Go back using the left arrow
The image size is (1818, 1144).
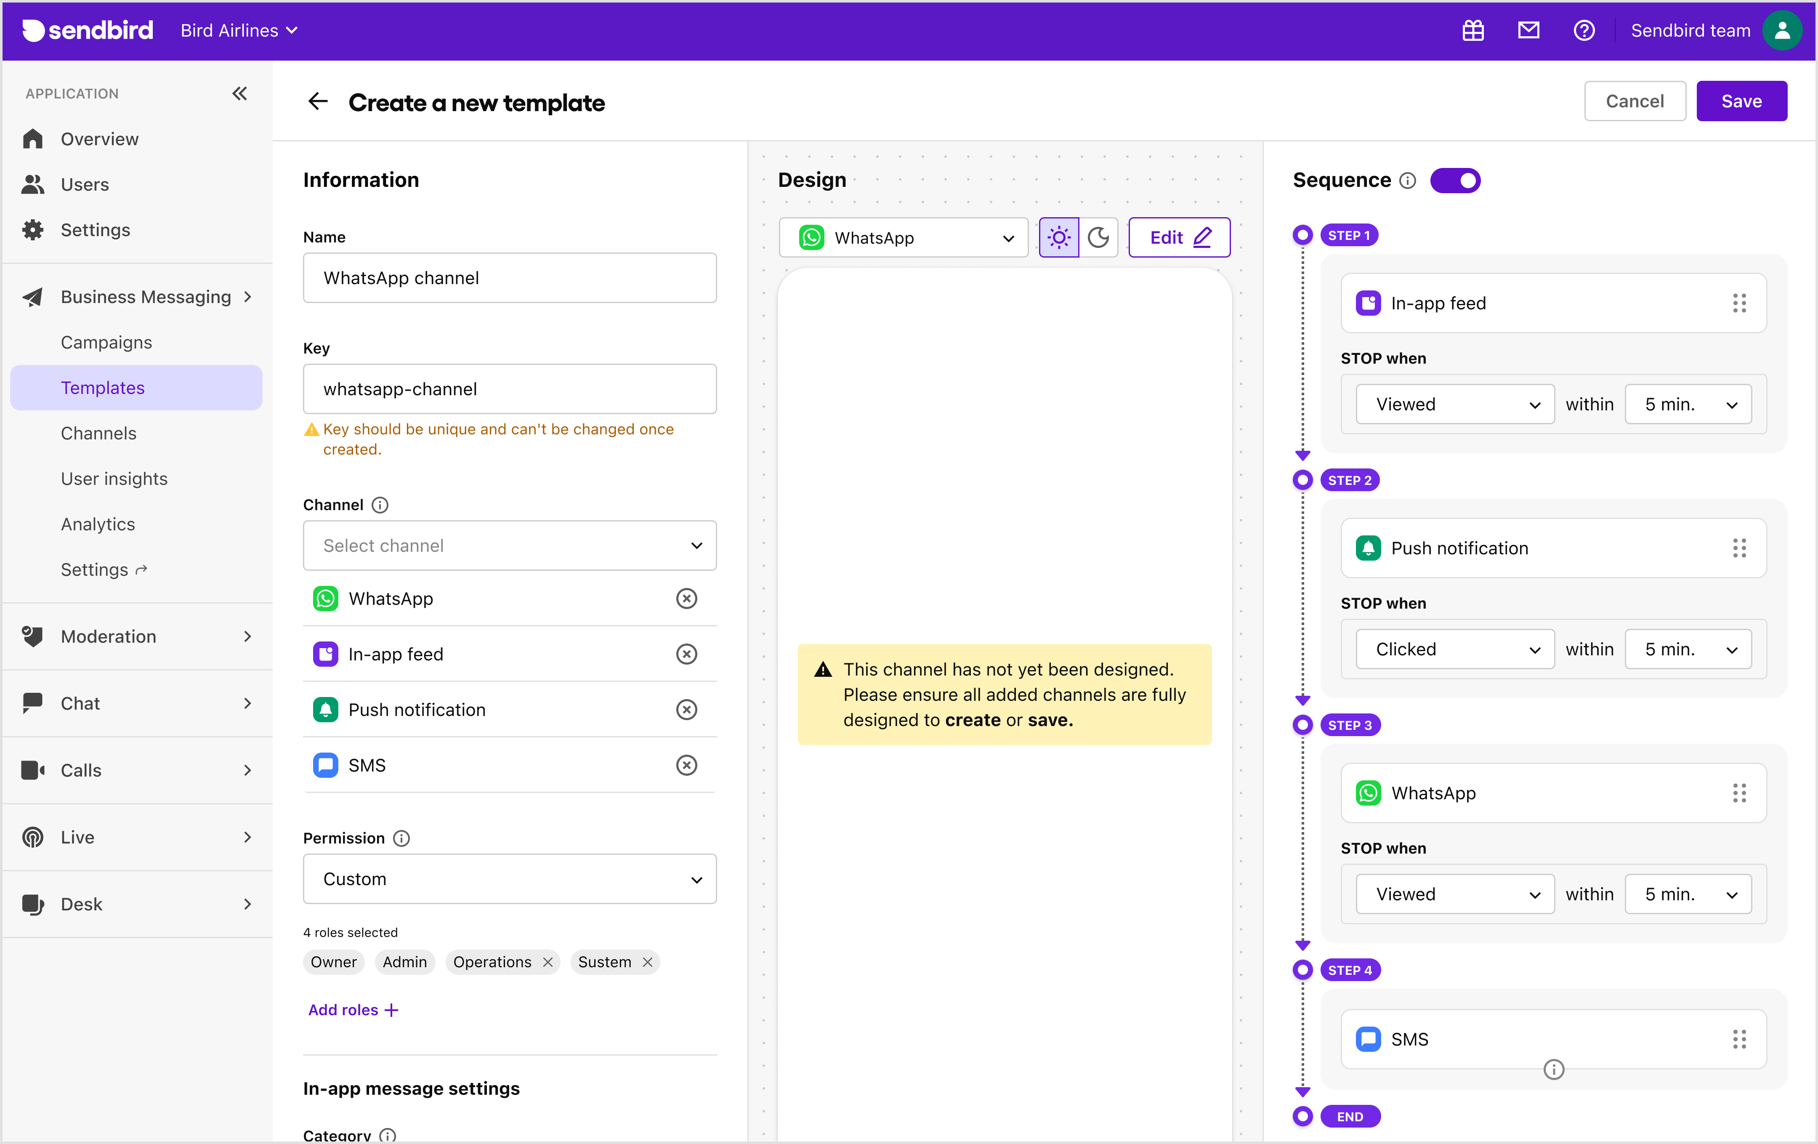pos(318,101)
